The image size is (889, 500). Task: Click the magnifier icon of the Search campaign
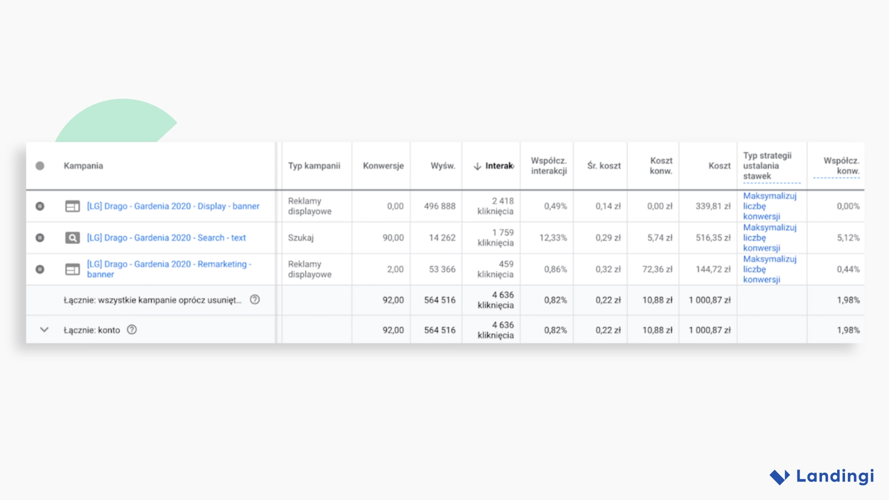pos(72,237)
